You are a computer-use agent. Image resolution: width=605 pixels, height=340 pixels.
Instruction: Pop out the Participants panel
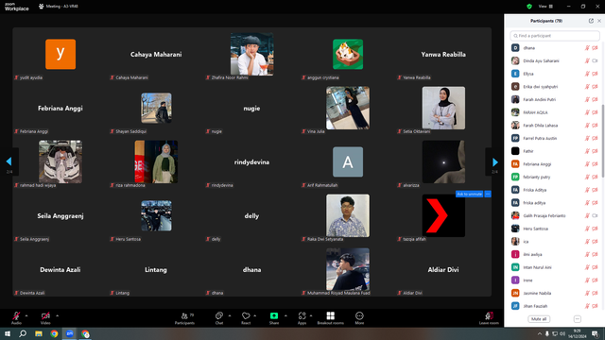(x=591, y=21)
